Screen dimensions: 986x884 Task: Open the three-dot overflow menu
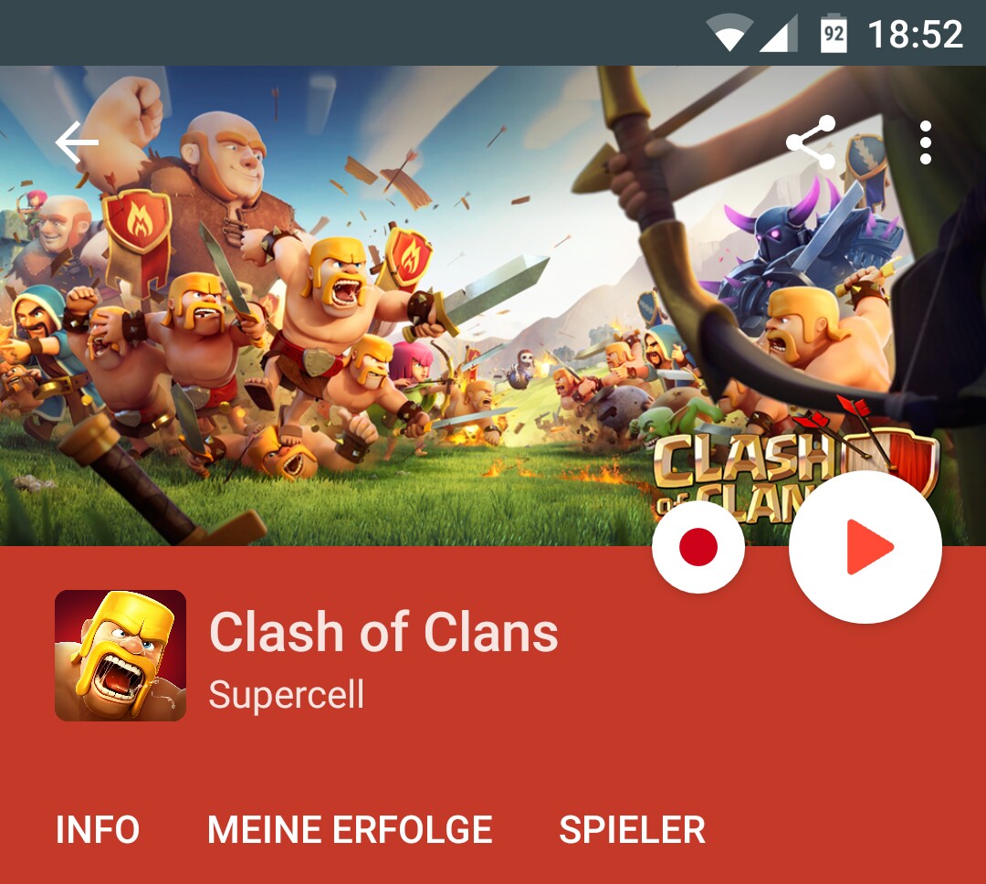click(x=926, y=142)
